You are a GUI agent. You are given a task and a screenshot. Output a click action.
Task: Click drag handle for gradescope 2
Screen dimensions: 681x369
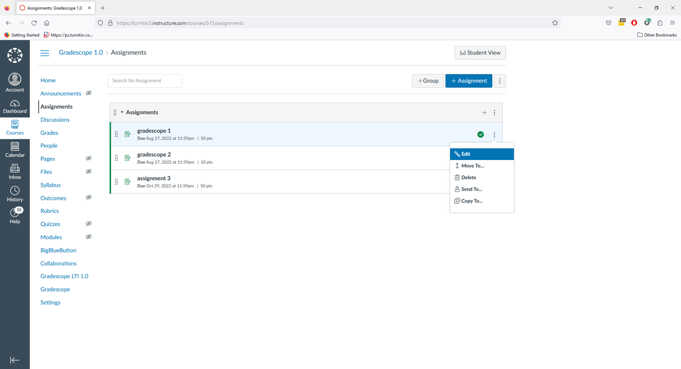(x=117, y=158)
